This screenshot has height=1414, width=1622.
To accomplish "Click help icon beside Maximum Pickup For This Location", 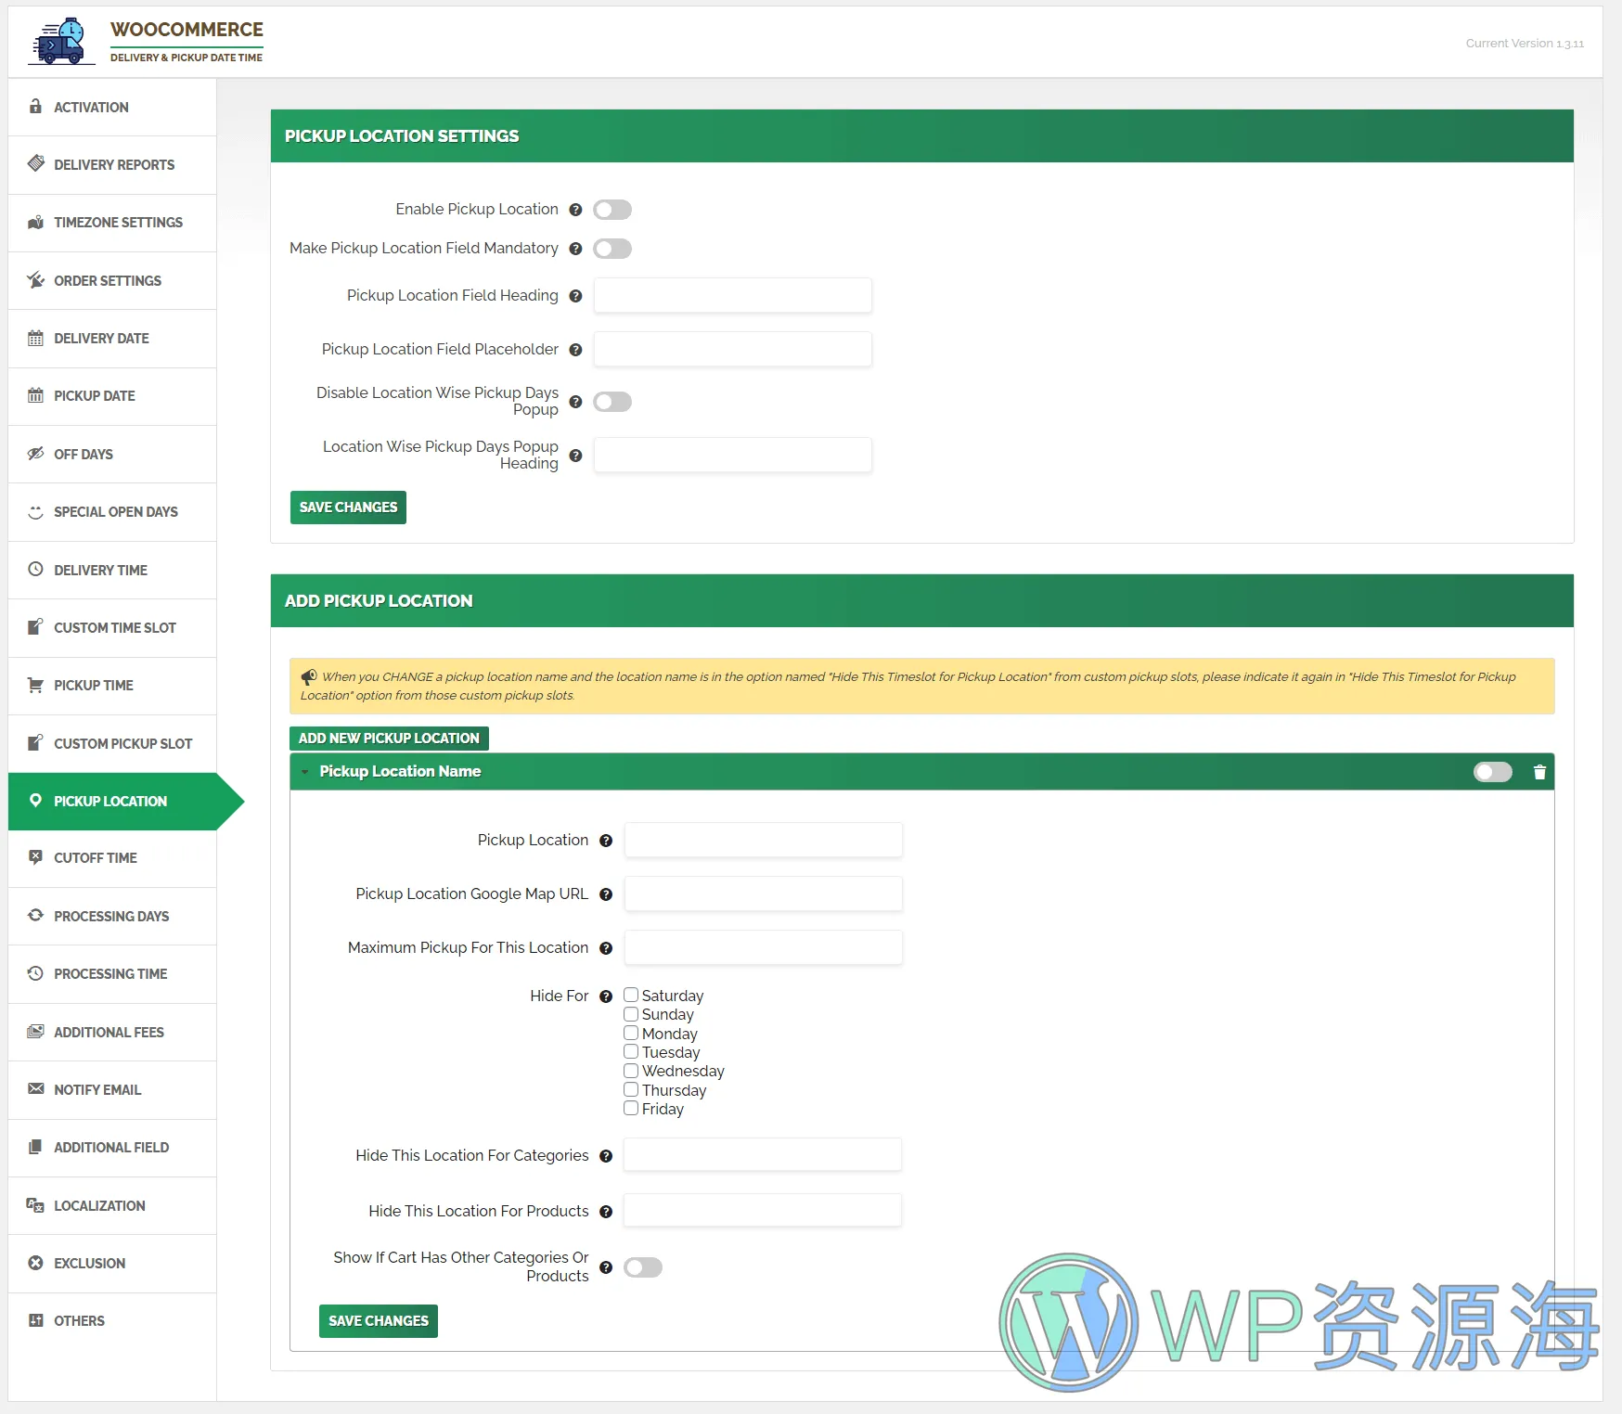I will pyautogui.click(x=606, y=948).
